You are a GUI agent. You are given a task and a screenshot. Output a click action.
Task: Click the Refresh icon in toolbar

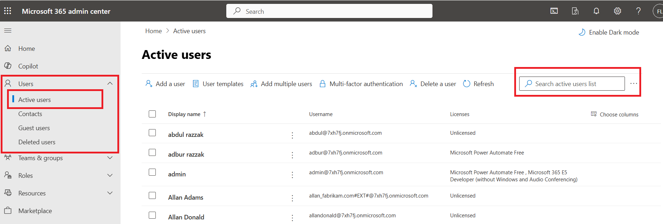click(x=467, y=84)
